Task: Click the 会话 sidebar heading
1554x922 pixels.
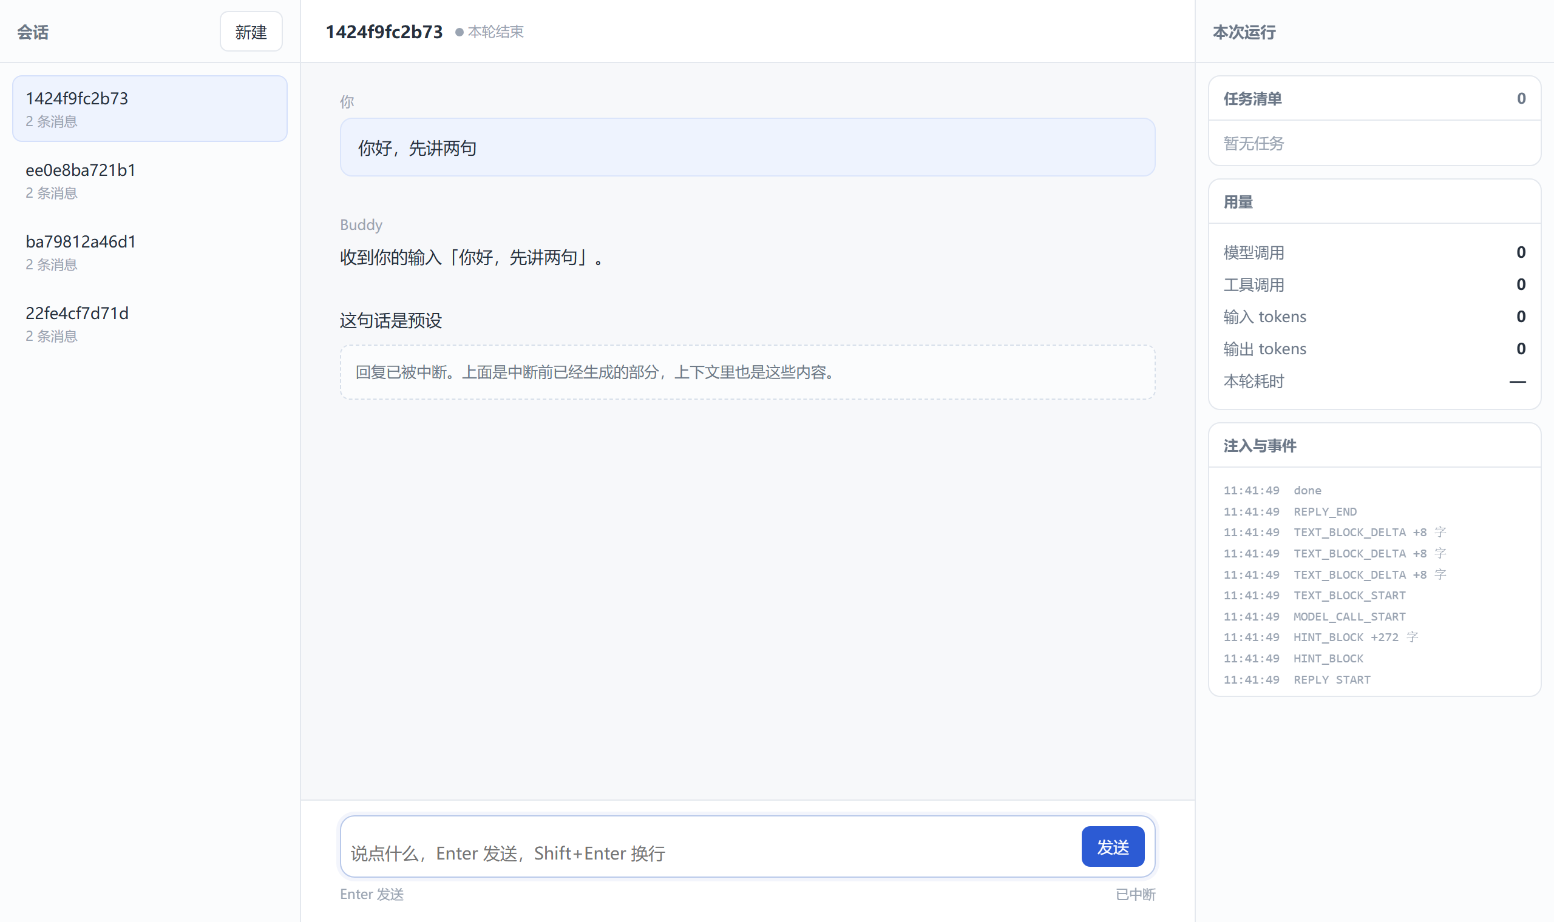Action: (32, 32)
